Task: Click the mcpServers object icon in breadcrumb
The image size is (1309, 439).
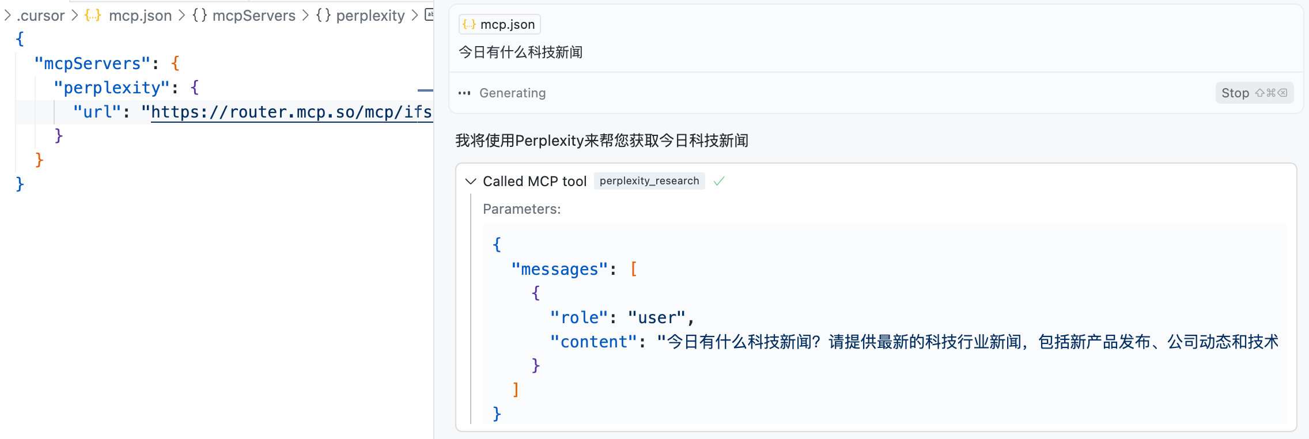Action: [x=199, y=16]
